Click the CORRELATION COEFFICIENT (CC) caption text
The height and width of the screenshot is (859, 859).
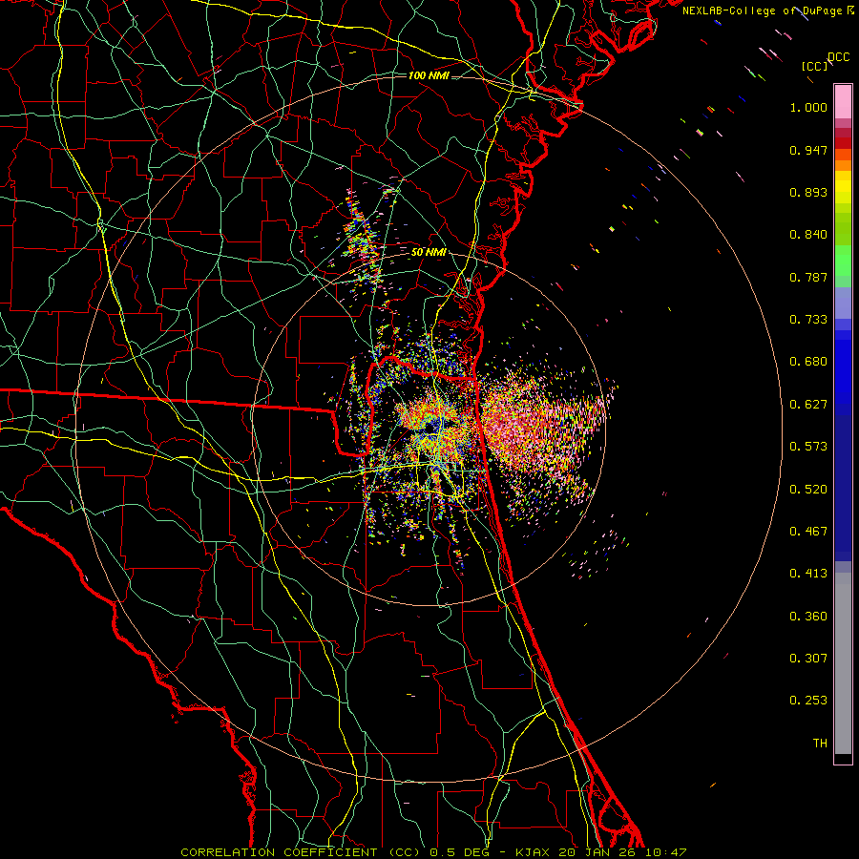[x=301, y=852]
